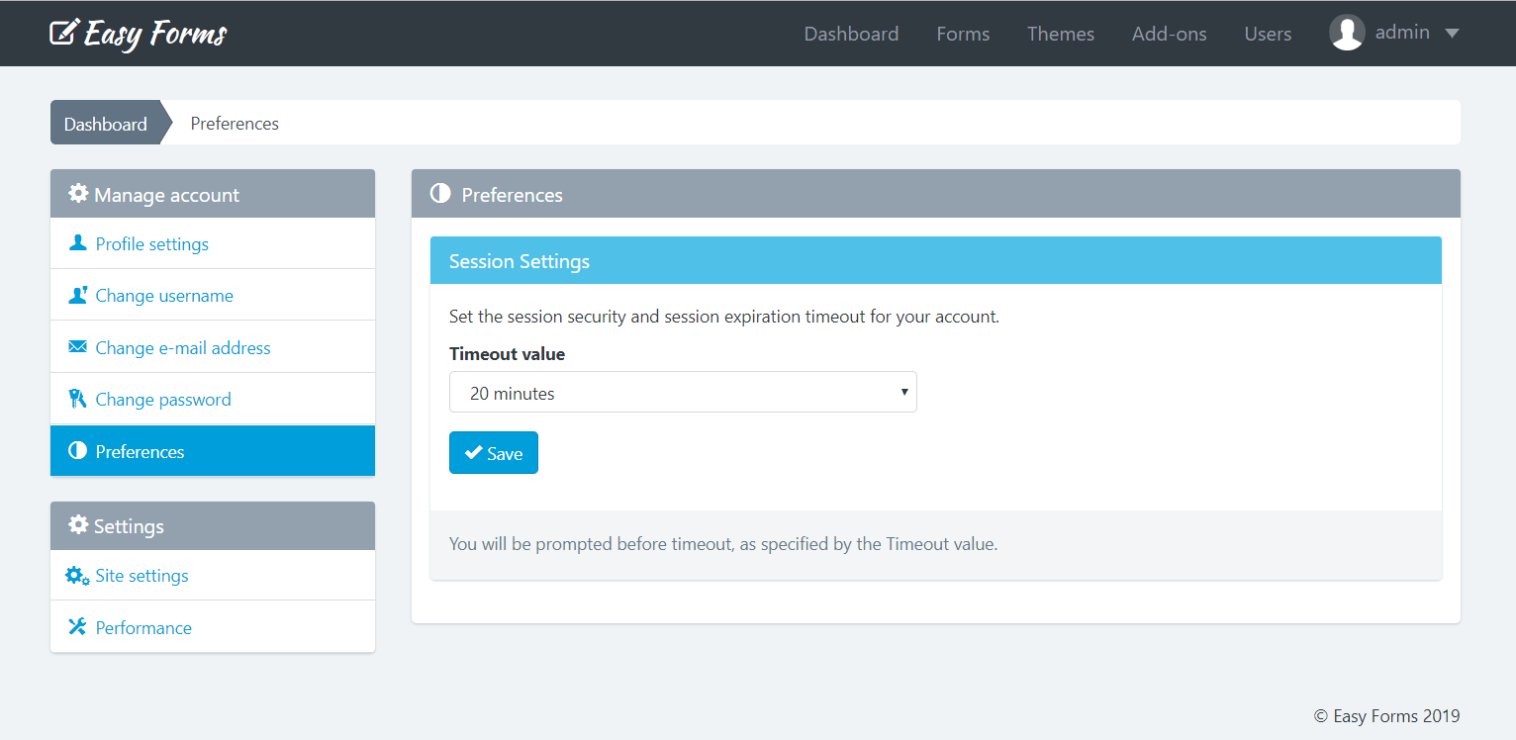This screenshot has height=740, width=1516.
Task: Open the Themes menu
Action: point(1060,33)
